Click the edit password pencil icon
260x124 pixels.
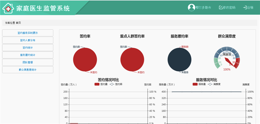point(221,7)
